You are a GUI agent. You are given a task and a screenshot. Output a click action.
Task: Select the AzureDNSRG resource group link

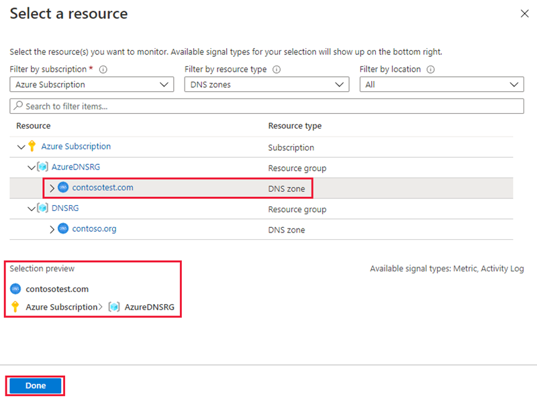[x=76, y=167]
